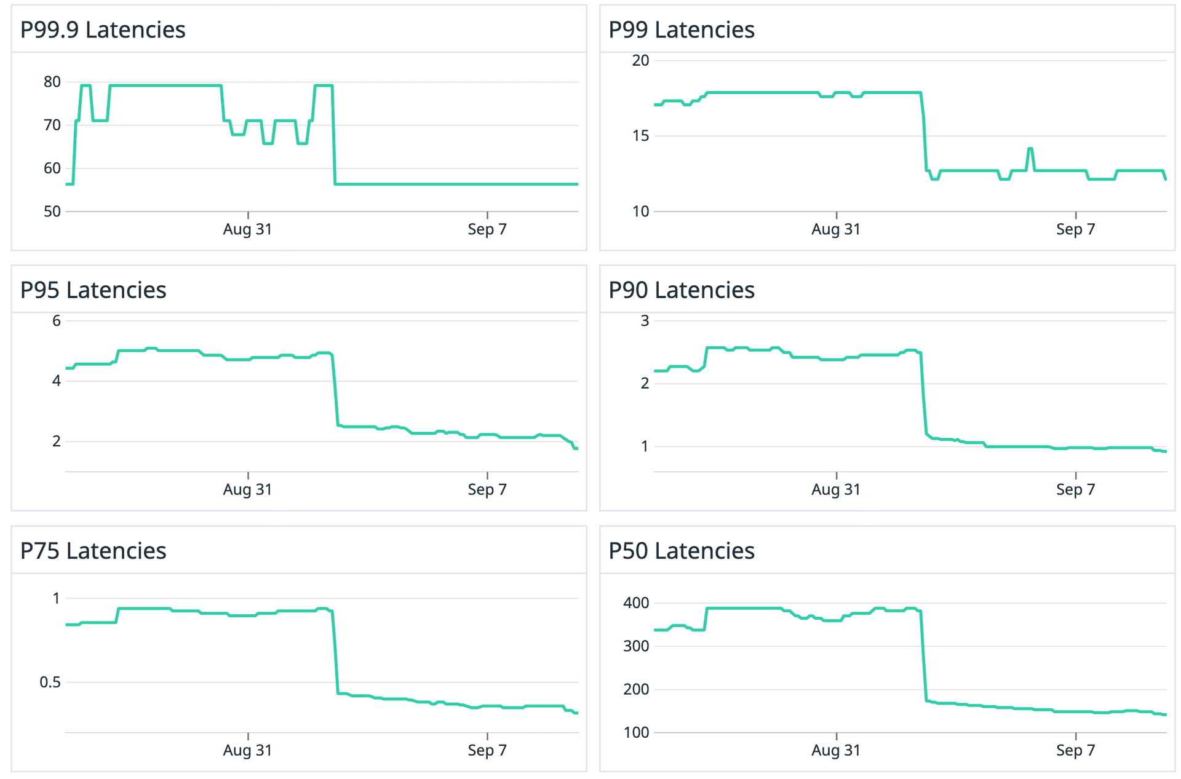This screenshot has width=1181, height=779.
Task: Select Aug 31 marker on P99 chart
Action: 836,229
